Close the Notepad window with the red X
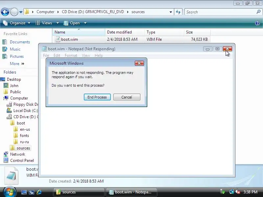Viewport: 263px width, 197px height. click(227, 49)
